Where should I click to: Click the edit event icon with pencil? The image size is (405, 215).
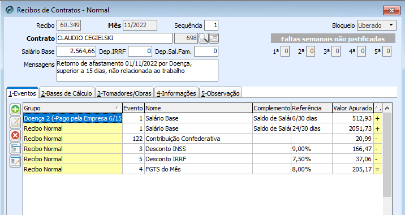click(15, 122)
